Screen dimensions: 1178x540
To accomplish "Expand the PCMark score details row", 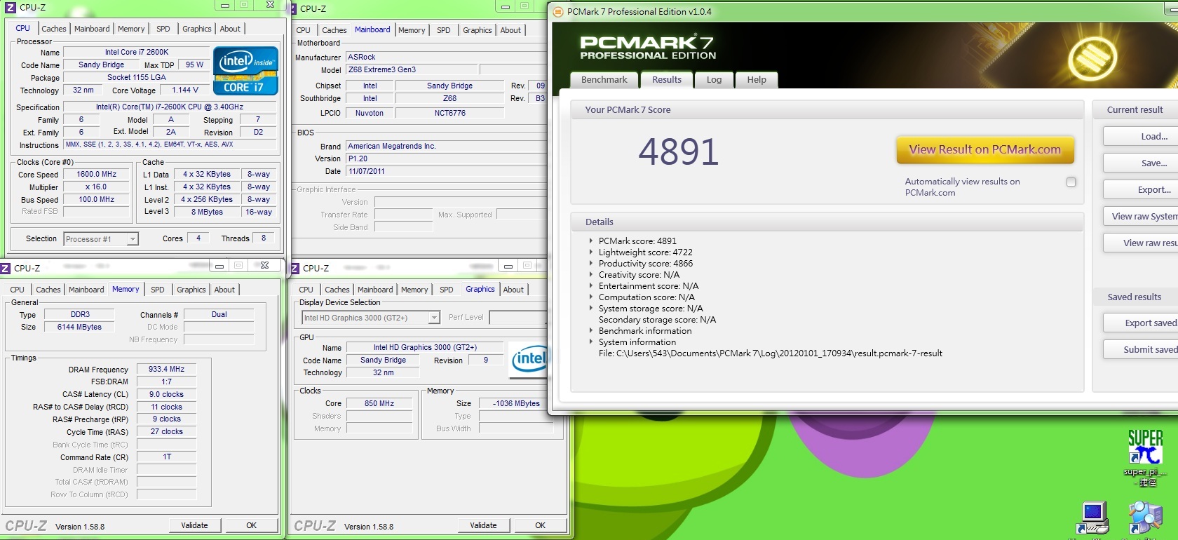I will click(590, 241).
